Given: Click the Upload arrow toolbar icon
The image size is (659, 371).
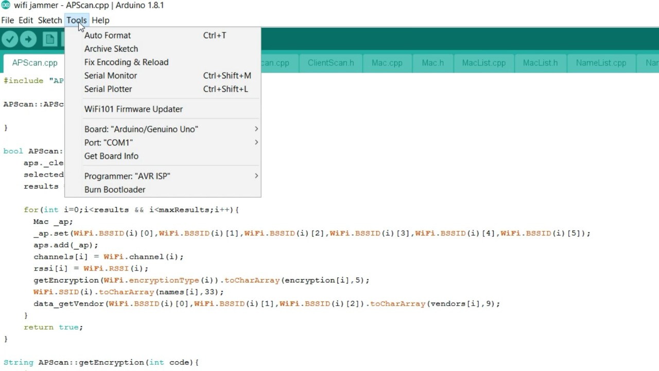Looking at the screenshot, I should (28, 39).
